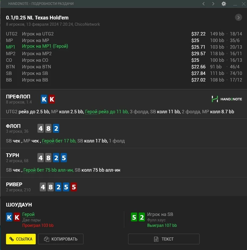Click 'Герой рейз до 11 bb' preflop action
The height and width of the screenshot is (250, 247).
point(107,111)
